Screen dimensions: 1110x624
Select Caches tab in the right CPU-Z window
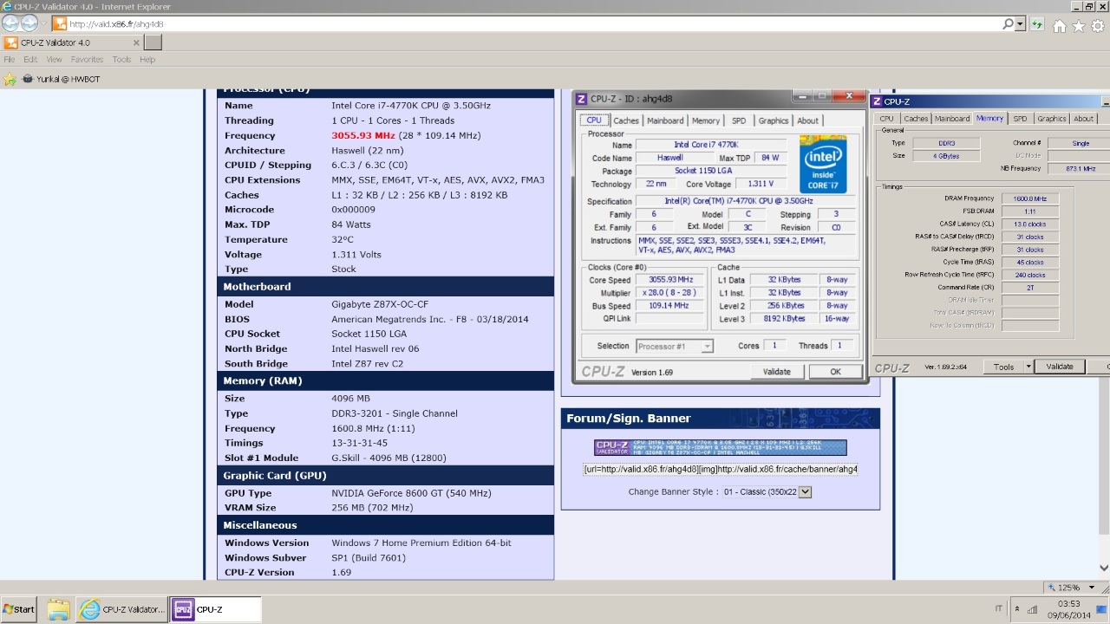click(915, 119)
